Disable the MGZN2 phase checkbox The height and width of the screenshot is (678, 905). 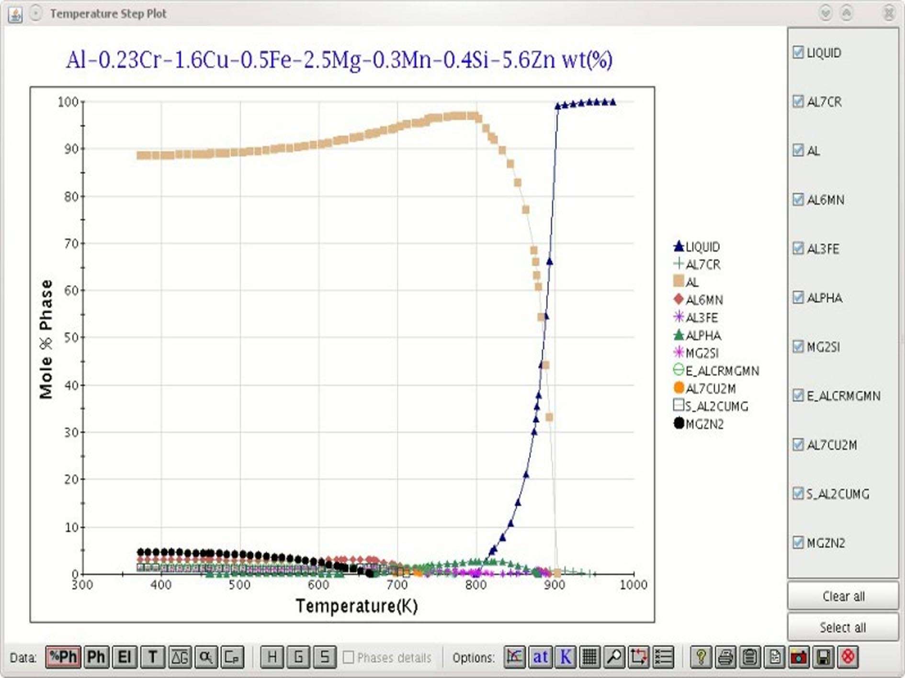click(798, 543)
